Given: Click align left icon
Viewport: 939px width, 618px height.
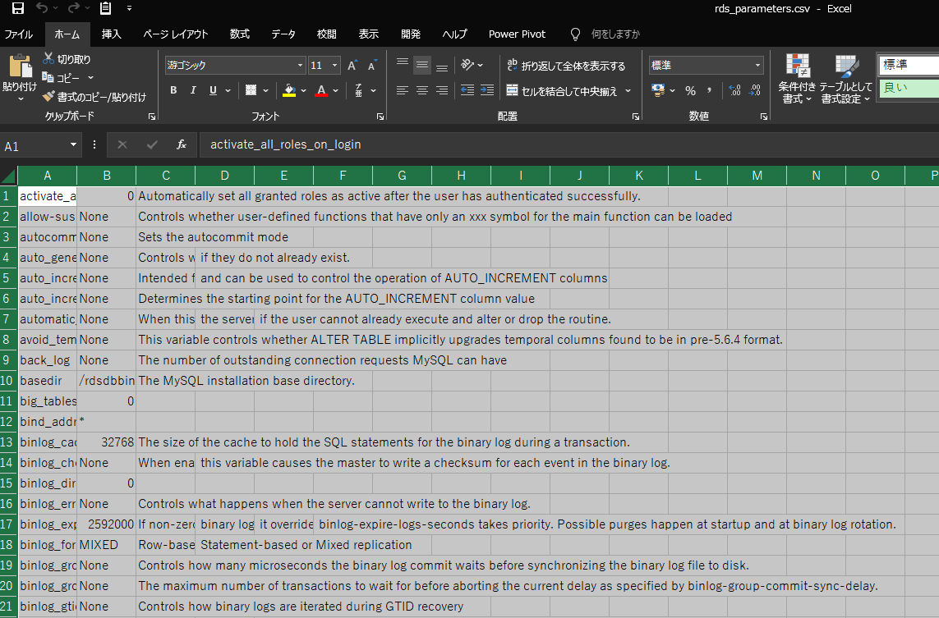Looking at the screenshot, I should point(403,90).
